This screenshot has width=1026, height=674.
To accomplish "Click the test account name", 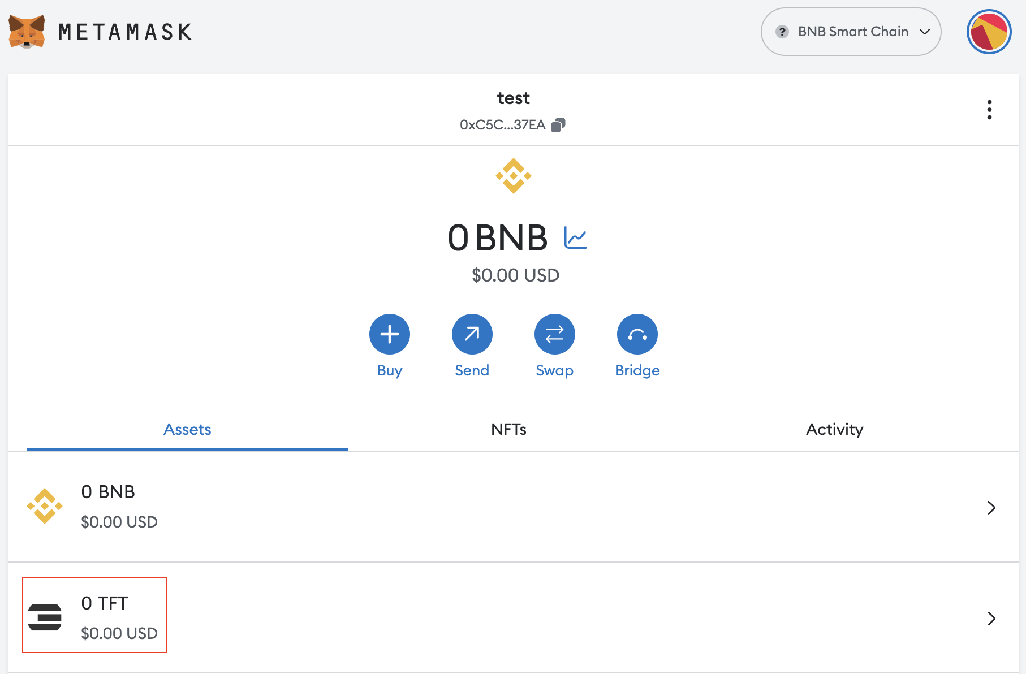I will 513,98.
